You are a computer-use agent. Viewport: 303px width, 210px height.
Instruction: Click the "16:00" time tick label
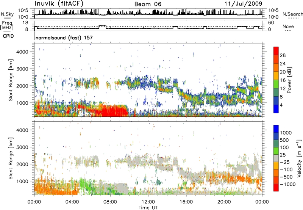pos(186,202)
